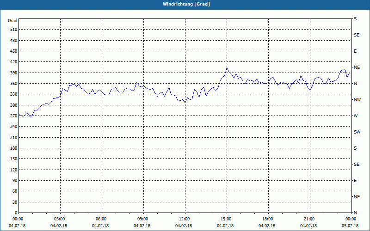Select the 90 y-axis value
The width and height of the screenshot is (370, 231).
tap(15, 181)
